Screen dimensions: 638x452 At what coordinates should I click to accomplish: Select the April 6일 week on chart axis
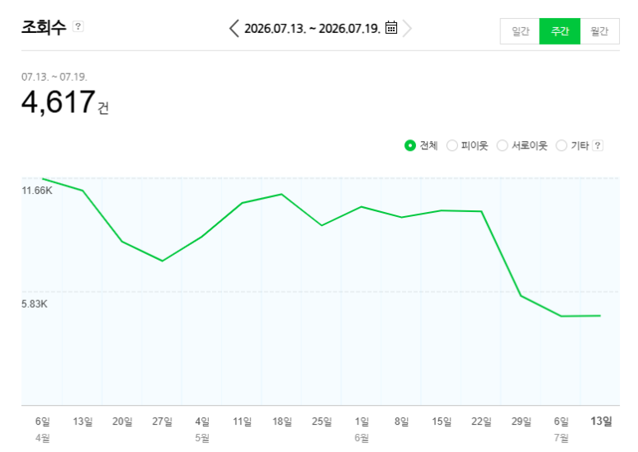(42, 421)
